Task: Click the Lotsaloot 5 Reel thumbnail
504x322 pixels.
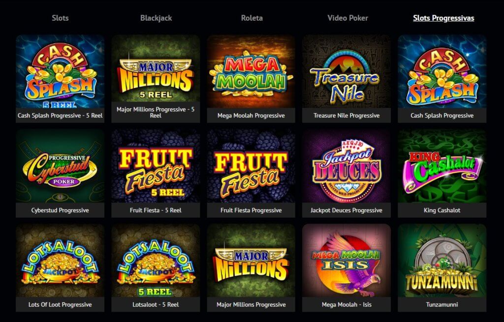Action: point(156,260)
